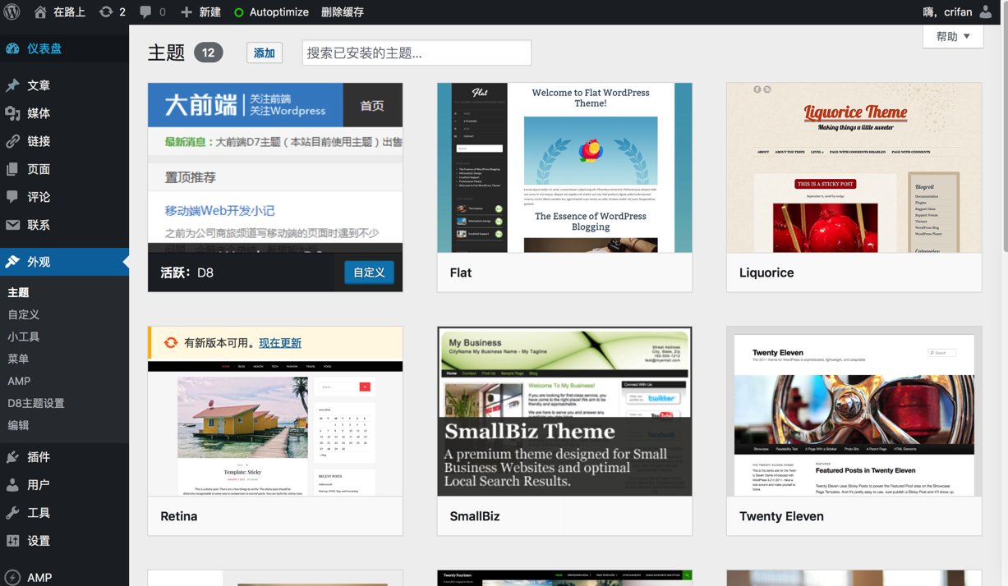This screenshot has width=1008, height=586.
Task: Click the 活跃: D8 label
Action: click(x=187, y=272)
